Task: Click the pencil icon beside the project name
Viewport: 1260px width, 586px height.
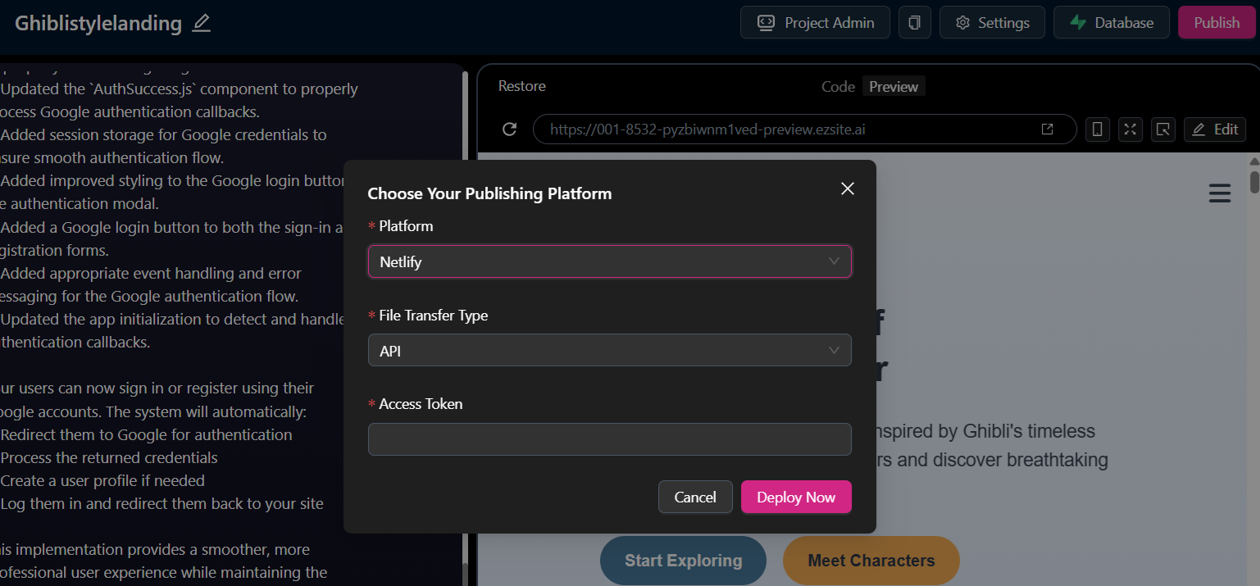Action: point(202,24)
